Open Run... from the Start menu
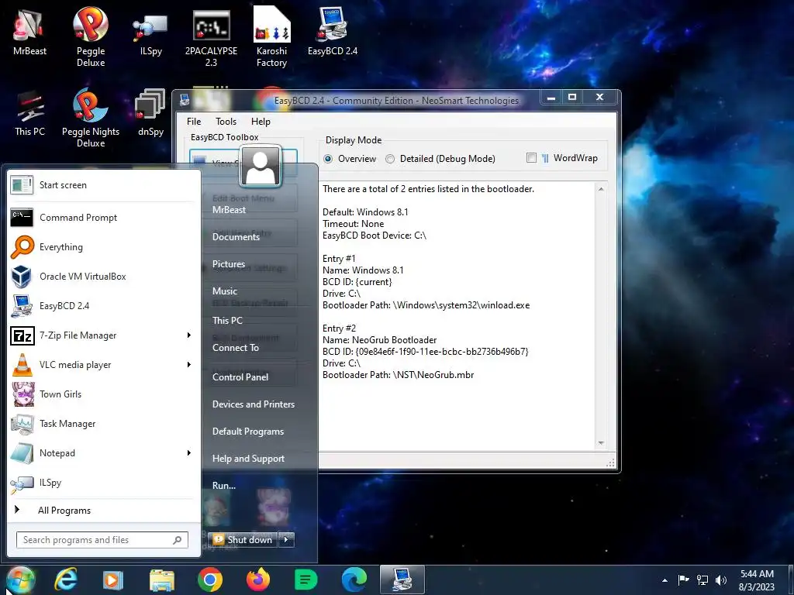Image resolution: width=794 pixels, height=595 pixels. click(224, 486)
